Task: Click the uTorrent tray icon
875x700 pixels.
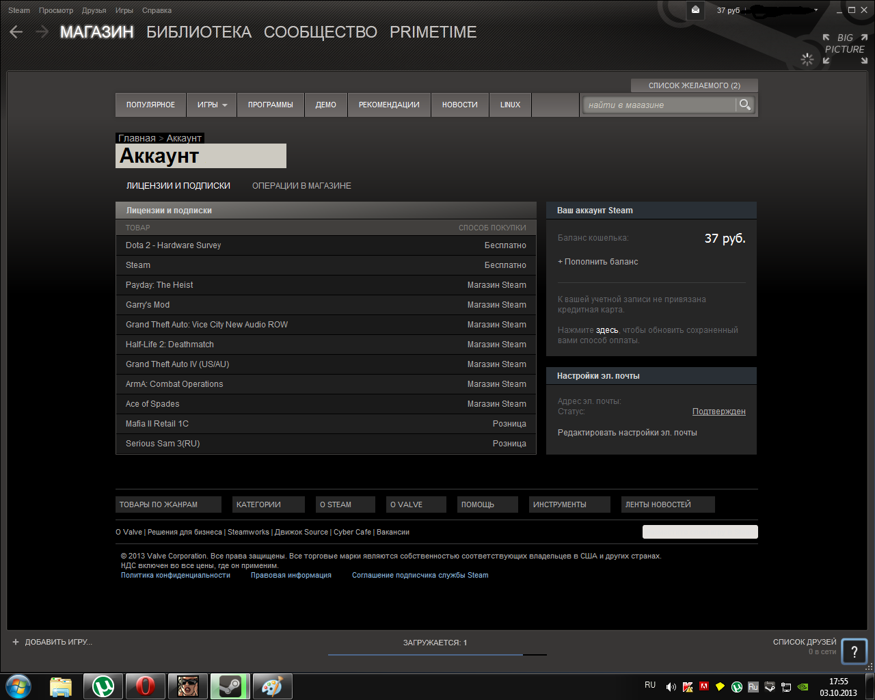Action: coord(737,687)
